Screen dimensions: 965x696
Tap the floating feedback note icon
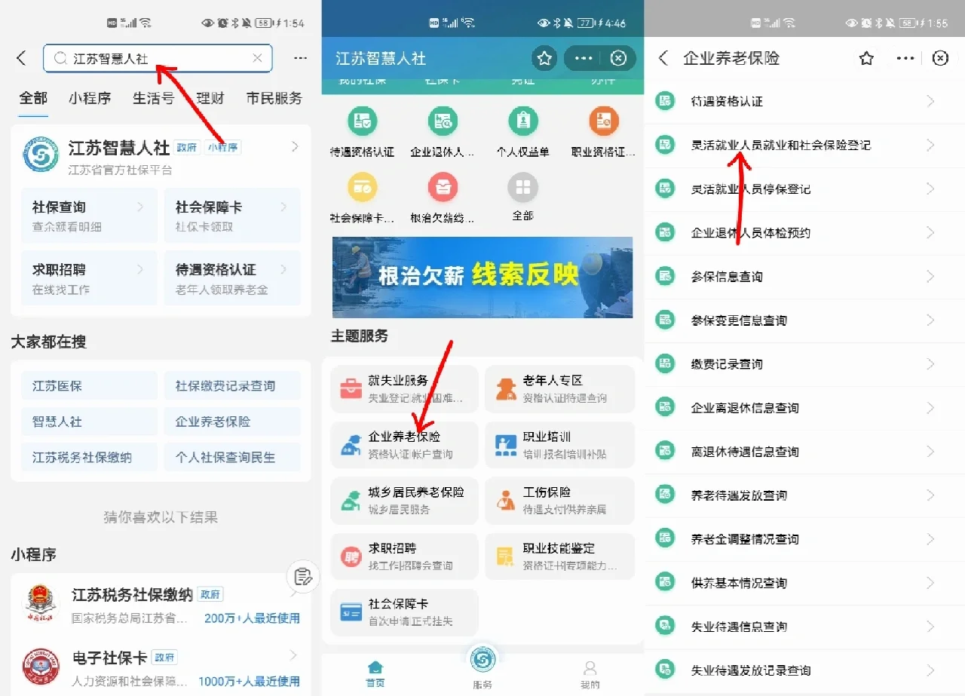(x=303, y=577)
